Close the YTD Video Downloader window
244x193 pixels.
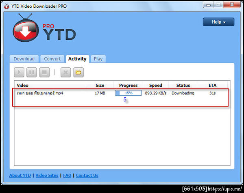(x=232, y=4)
